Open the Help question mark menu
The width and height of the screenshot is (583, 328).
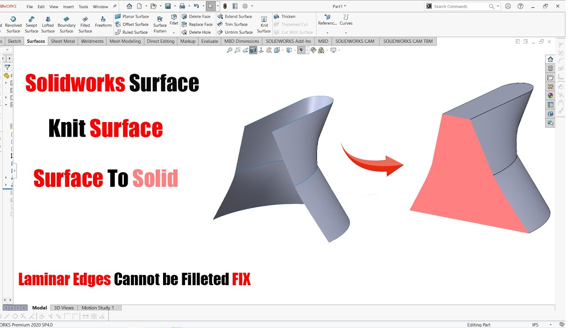click(x=521, y=6)
